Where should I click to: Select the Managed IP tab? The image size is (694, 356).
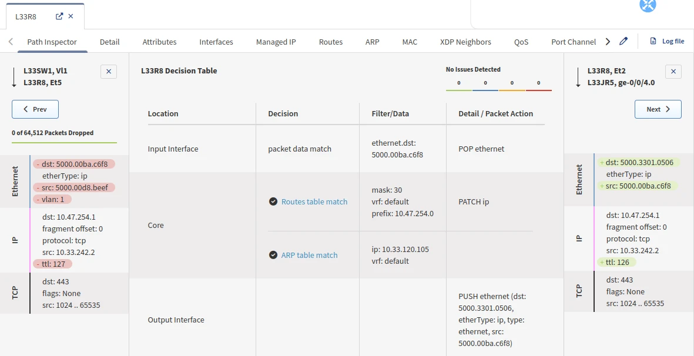(x=276, y=42)
